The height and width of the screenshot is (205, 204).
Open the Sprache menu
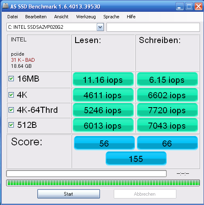(111, 17)
